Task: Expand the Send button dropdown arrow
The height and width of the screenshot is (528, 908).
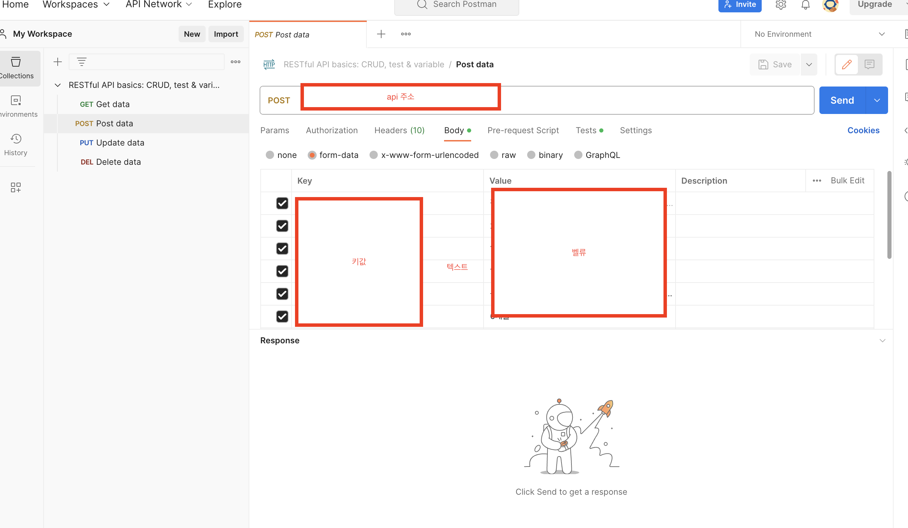Action: click(877, 100)
